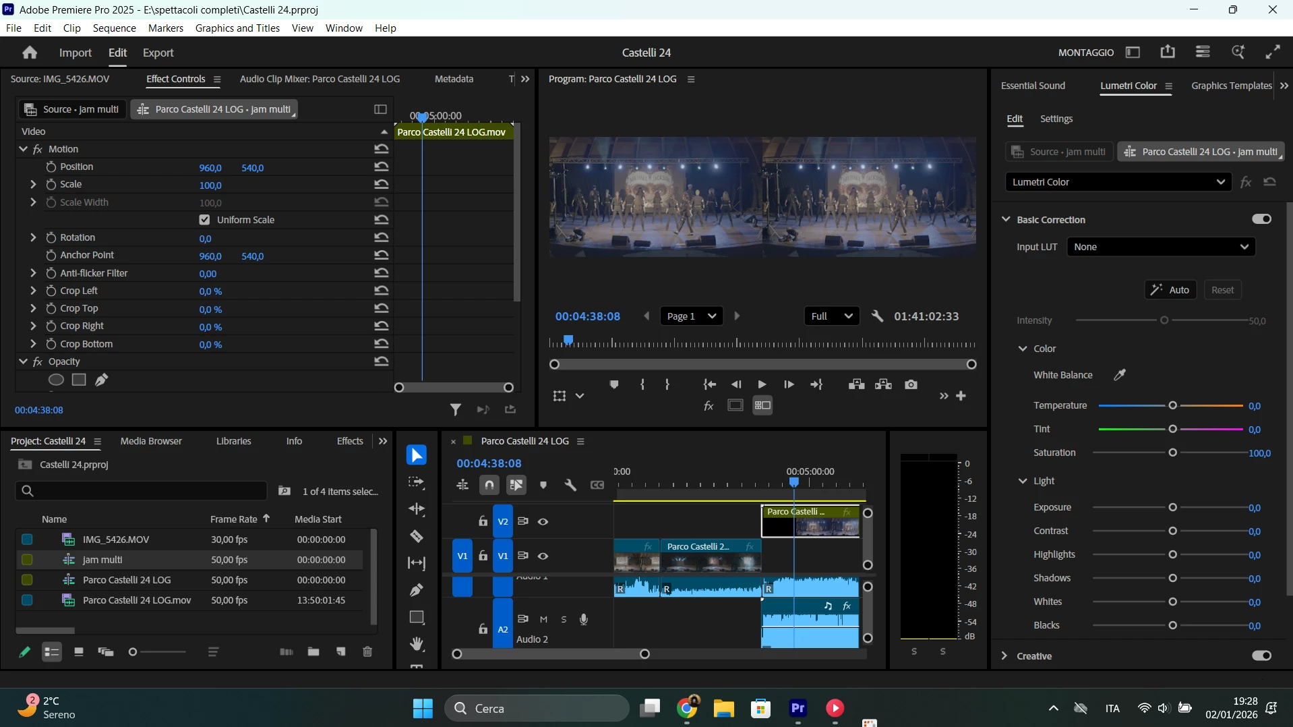Hide track V2 with eye icon
Image resolution: width=1293 pixels, height=727 pixels.
(x=543, y=521)
